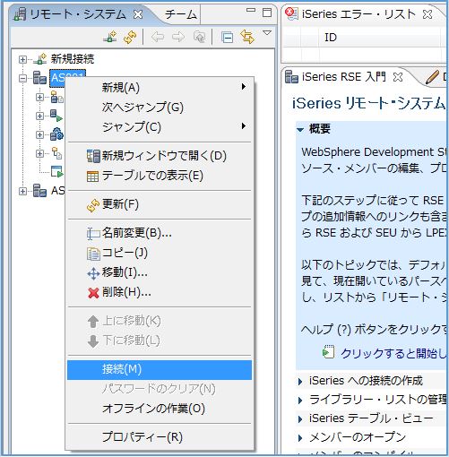This screenshot has width=449, height=457.
Task: Collapse the selected AS connection node
Action: tap(22, 79)
